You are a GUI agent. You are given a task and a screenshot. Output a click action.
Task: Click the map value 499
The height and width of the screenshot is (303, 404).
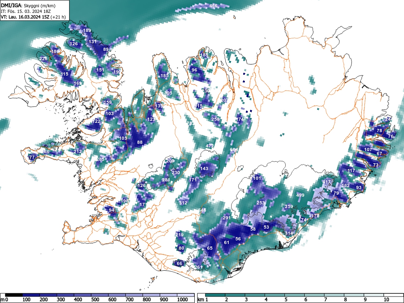(300, 195)
